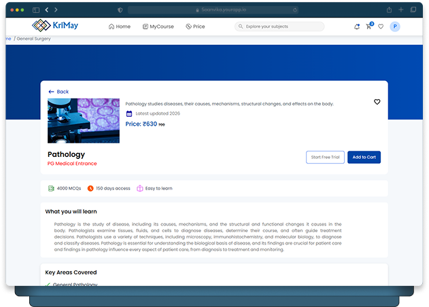Click the PG Medical Entrance label
The width and height of the screenshot is (429, 307).
point(72,164)
